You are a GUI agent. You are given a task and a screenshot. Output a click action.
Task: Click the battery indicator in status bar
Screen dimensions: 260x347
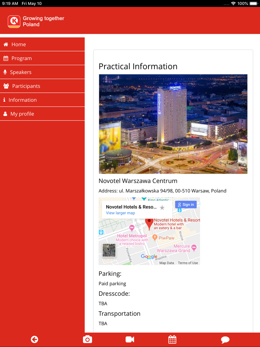[x=254, y=3]
